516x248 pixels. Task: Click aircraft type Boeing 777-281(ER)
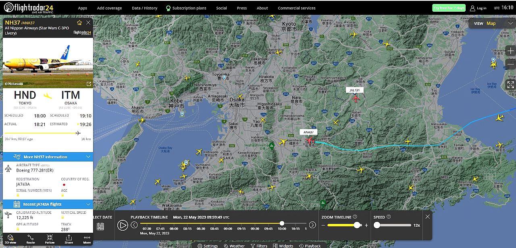[35, 170]
